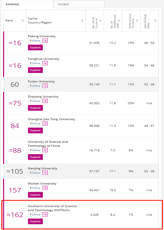The height and width of the screenshot is (230, 164).
Task: Click graduation cap icon for SUSTech
Action: click(45, 215)
